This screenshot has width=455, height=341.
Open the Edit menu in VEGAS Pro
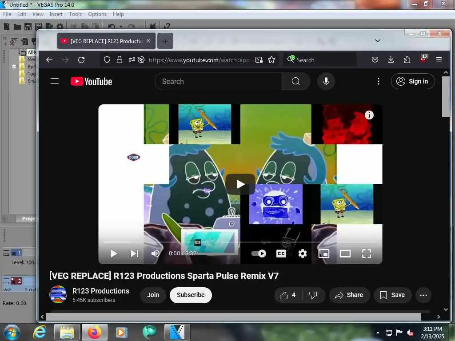[21, 14]
